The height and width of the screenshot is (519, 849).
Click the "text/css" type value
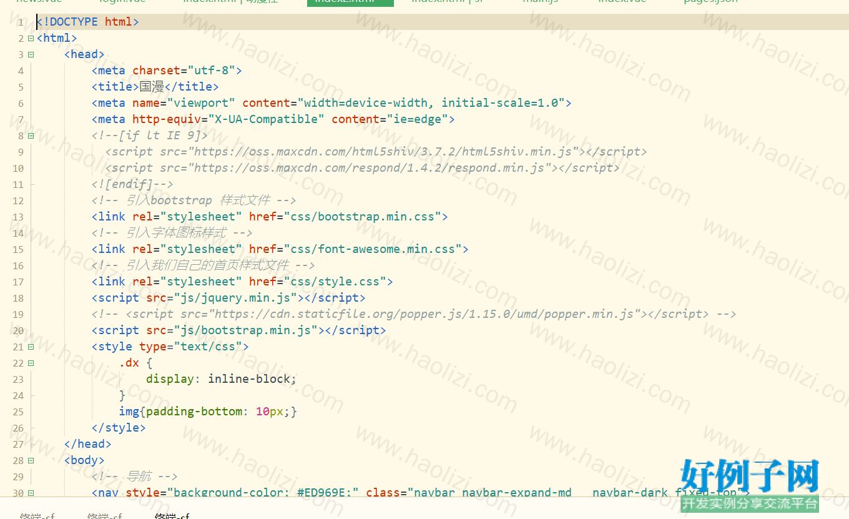(x=208, y=347)
